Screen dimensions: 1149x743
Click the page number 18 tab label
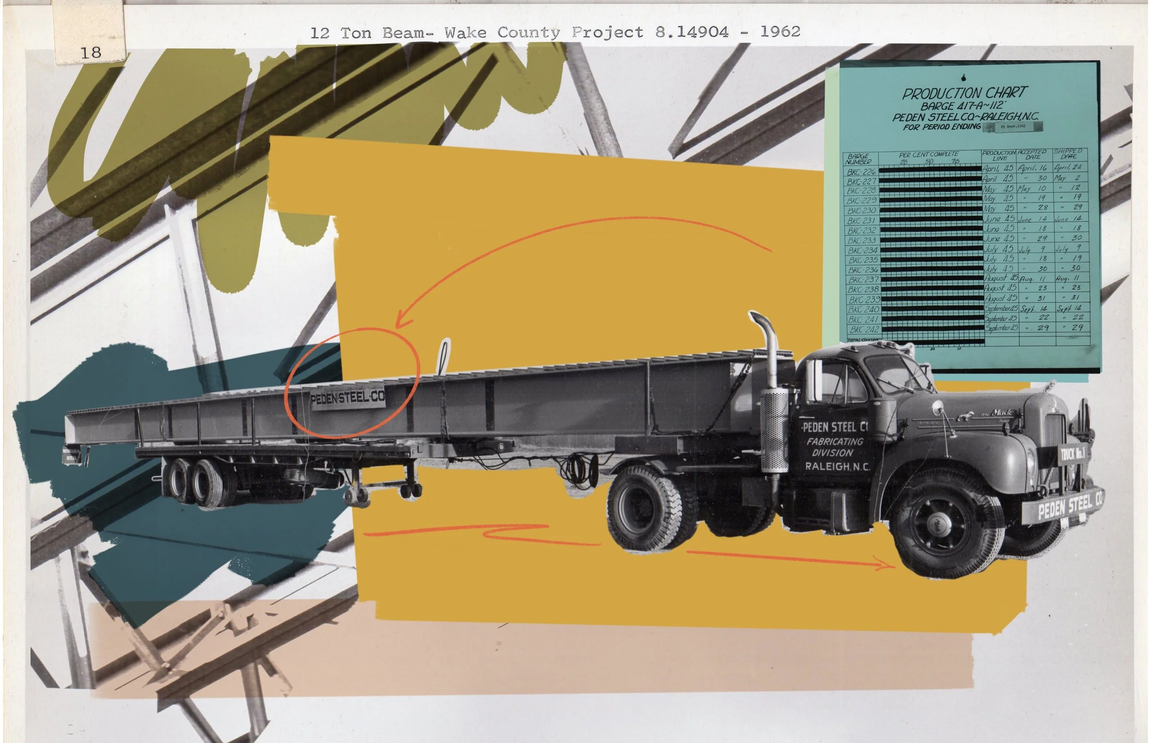[x=90, y=52]
